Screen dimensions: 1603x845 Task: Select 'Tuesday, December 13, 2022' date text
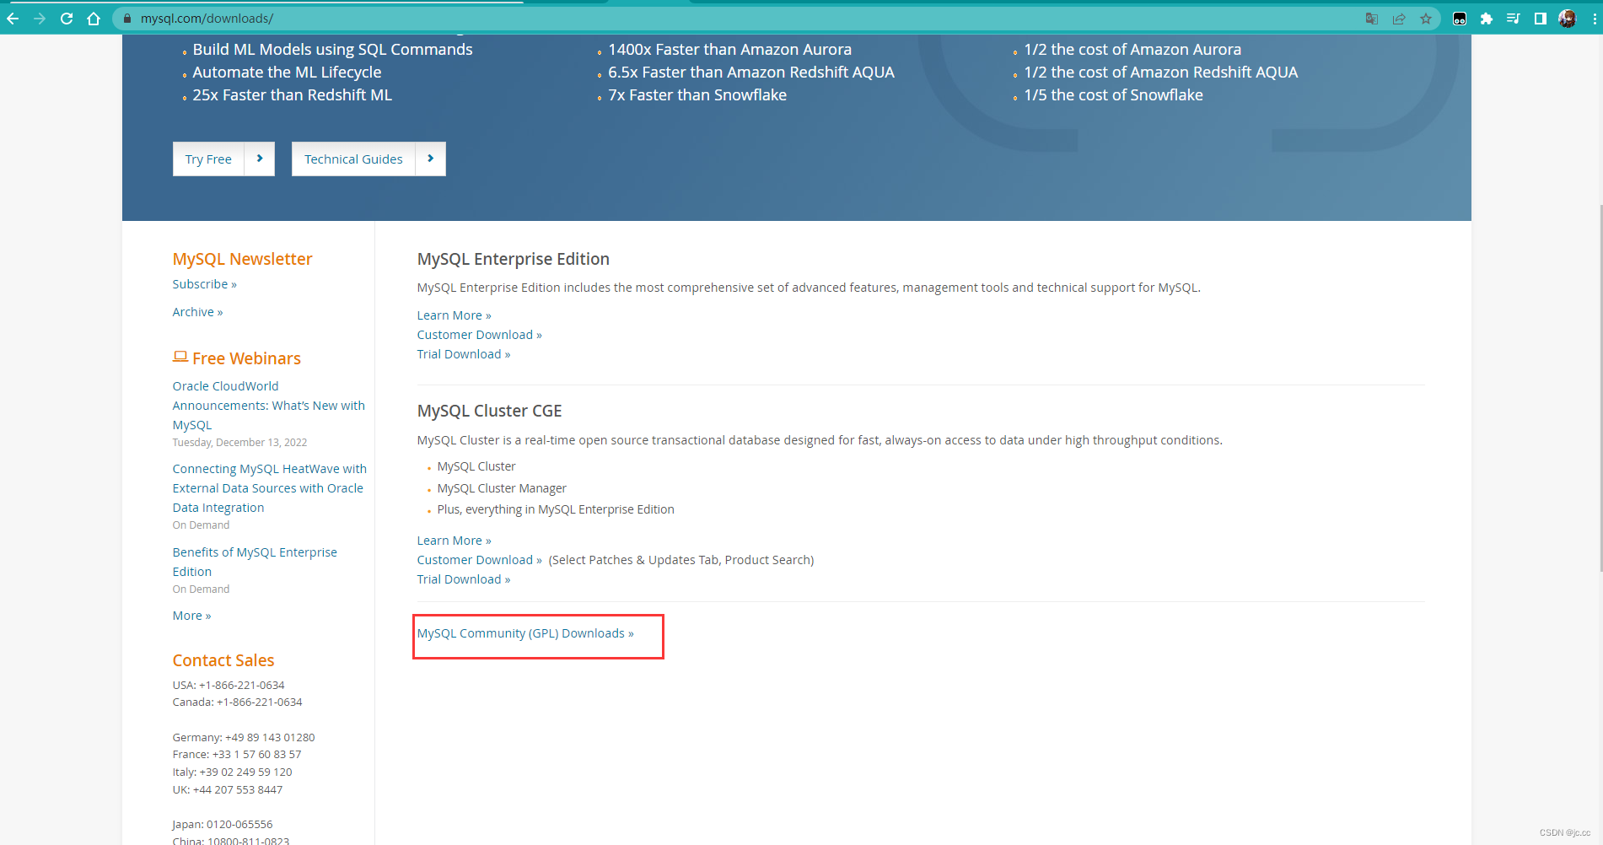point(240,443)
